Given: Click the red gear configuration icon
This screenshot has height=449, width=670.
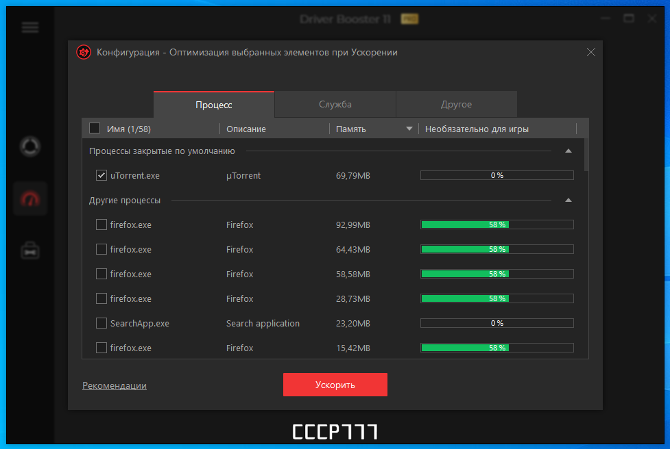Looking at the screenshot, I should click(84, 53).
